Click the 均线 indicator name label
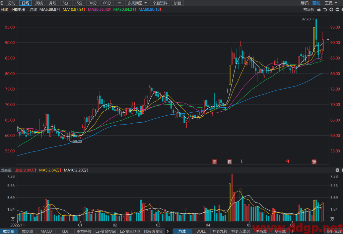343x234 pixels. click(x=33, y=10)
